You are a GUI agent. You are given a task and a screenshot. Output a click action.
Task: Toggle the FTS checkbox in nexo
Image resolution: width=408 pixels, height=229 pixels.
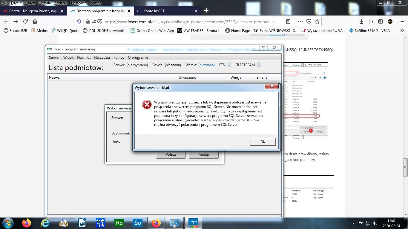click(x=228, y=64)
